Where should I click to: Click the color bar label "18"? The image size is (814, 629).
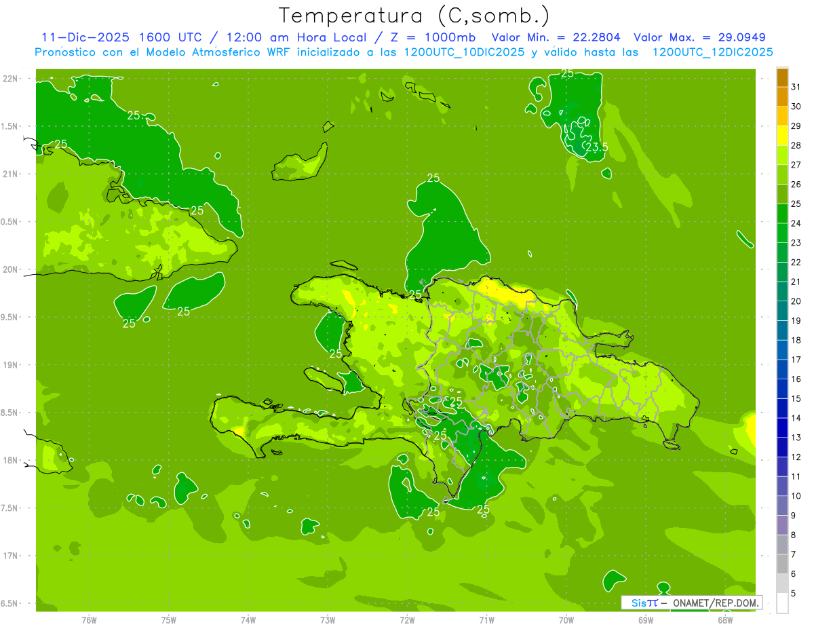796,341
